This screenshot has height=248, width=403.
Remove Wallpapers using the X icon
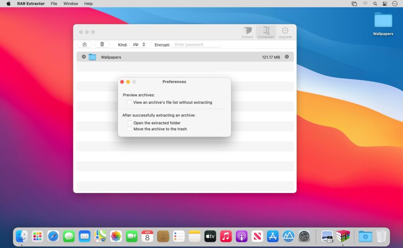coord(83,57)
